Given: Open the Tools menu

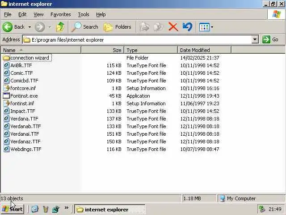Looking at the screenshot, I should tap(84, 14).
